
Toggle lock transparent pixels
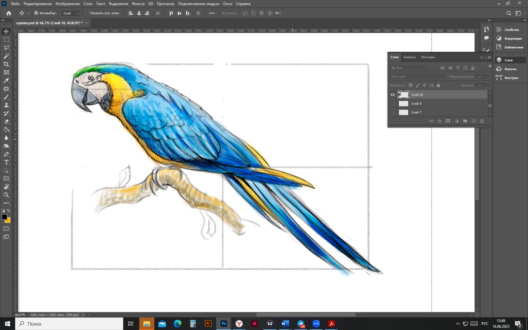410,85
